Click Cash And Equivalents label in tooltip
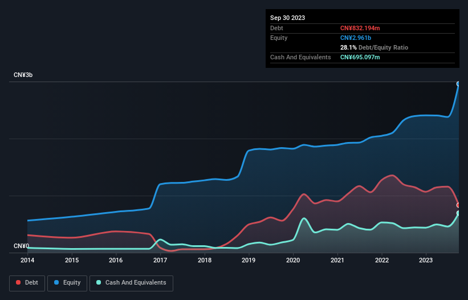Screen dimensions: 468x300 click(x=300, y=57)
